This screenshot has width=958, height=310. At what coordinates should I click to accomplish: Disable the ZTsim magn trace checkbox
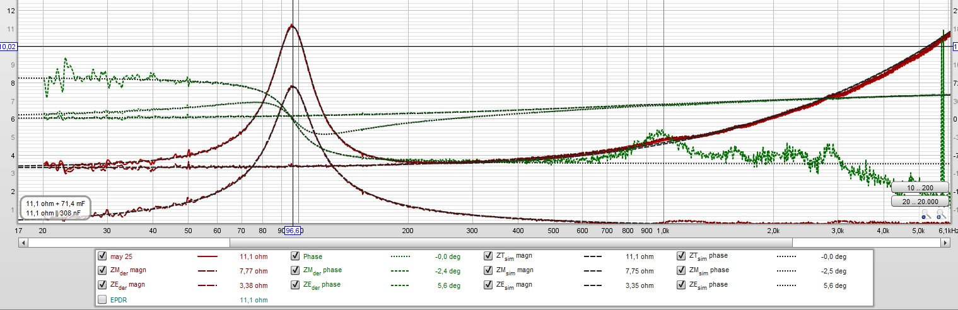[x=488, y=257]
